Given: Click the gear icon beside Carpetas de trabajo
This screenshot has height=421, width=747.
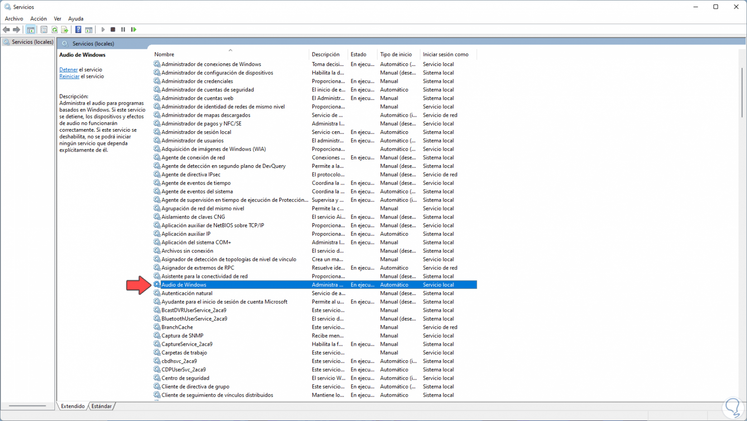Looking at the screenshot, I should tap(157, 353).
